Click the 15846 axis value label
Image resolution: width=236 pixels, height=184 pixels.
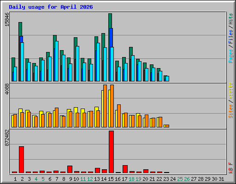click(7, 19)
